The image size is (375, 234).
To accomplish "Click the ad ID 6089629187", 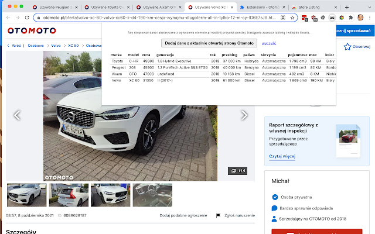I will click(x=75, y=215).
